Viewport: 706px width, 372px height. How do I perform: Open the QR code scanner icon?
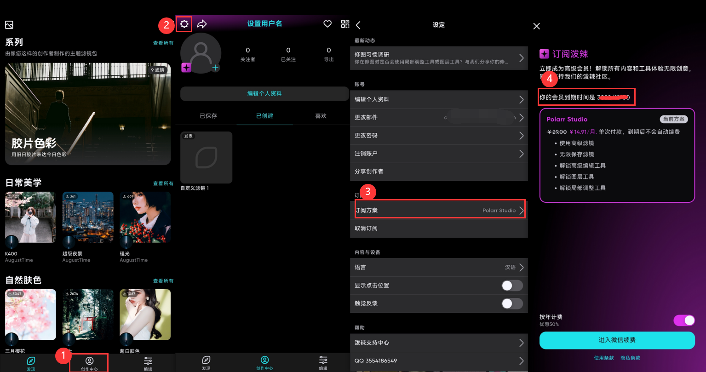(345, 24)
